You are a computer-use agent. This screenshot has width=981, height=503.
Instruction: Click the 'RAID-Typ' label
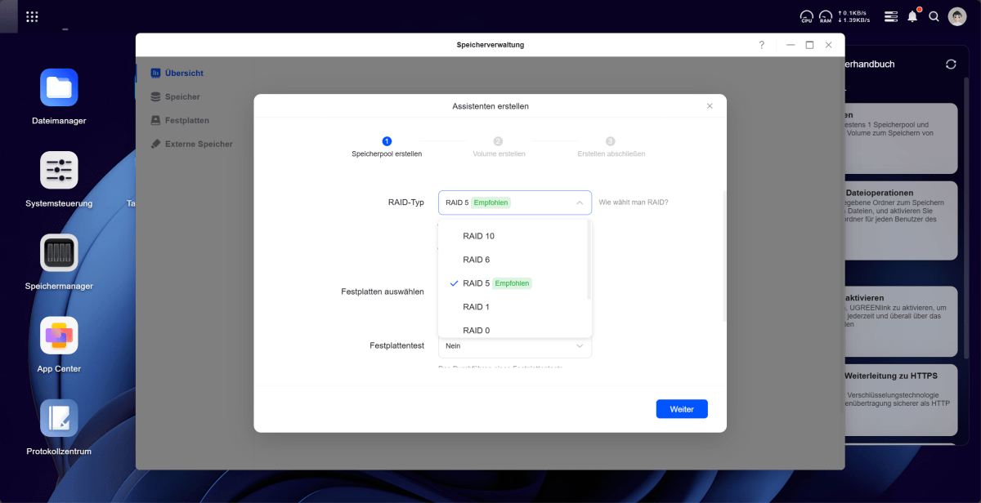pos(405,203)
